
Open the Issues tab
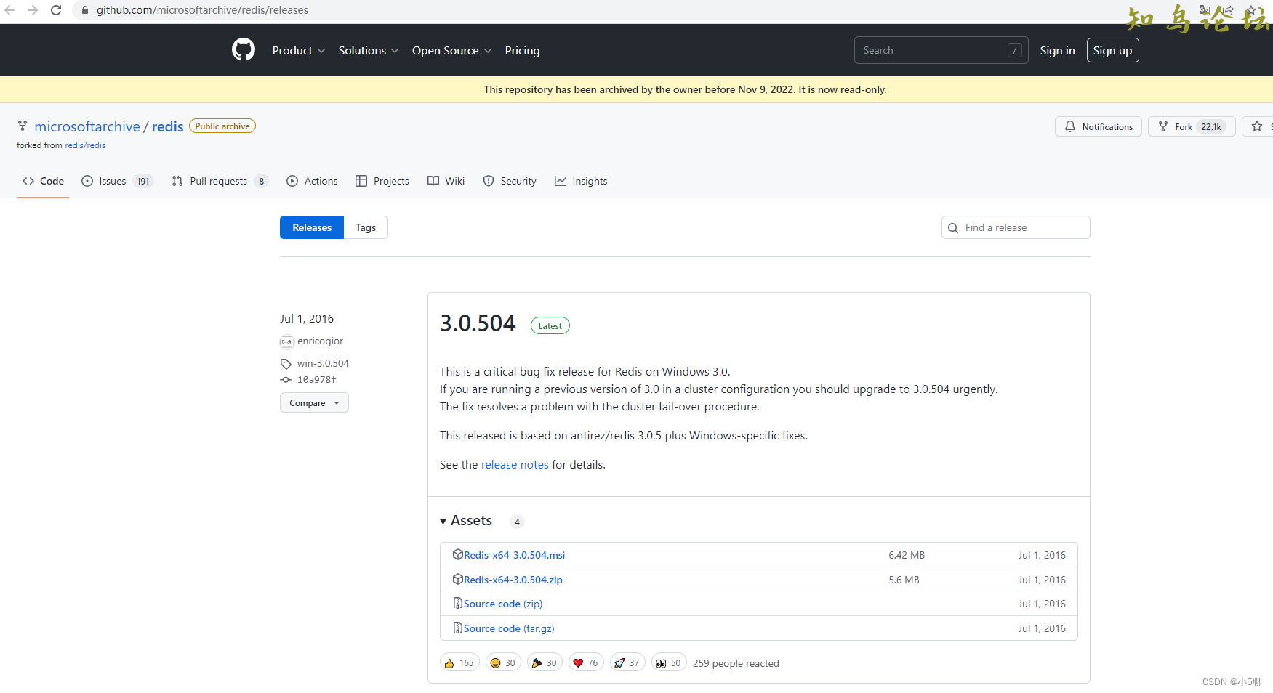click(117, 181)
